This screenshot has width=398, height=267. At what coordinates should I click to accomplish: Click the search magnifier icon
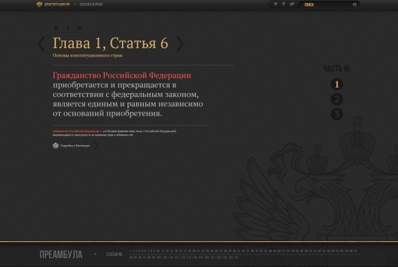[354, 4]
